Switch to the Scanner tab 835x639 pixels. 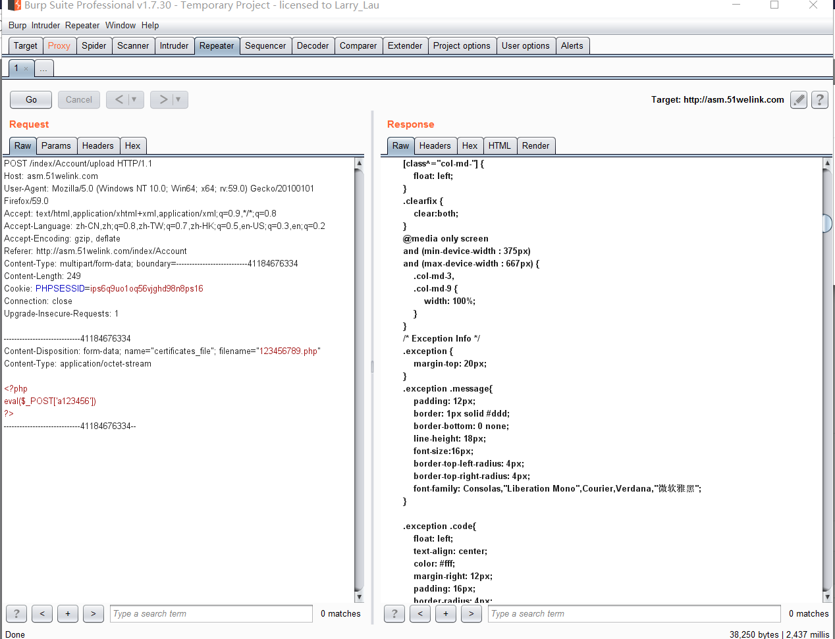pos(133,45)
